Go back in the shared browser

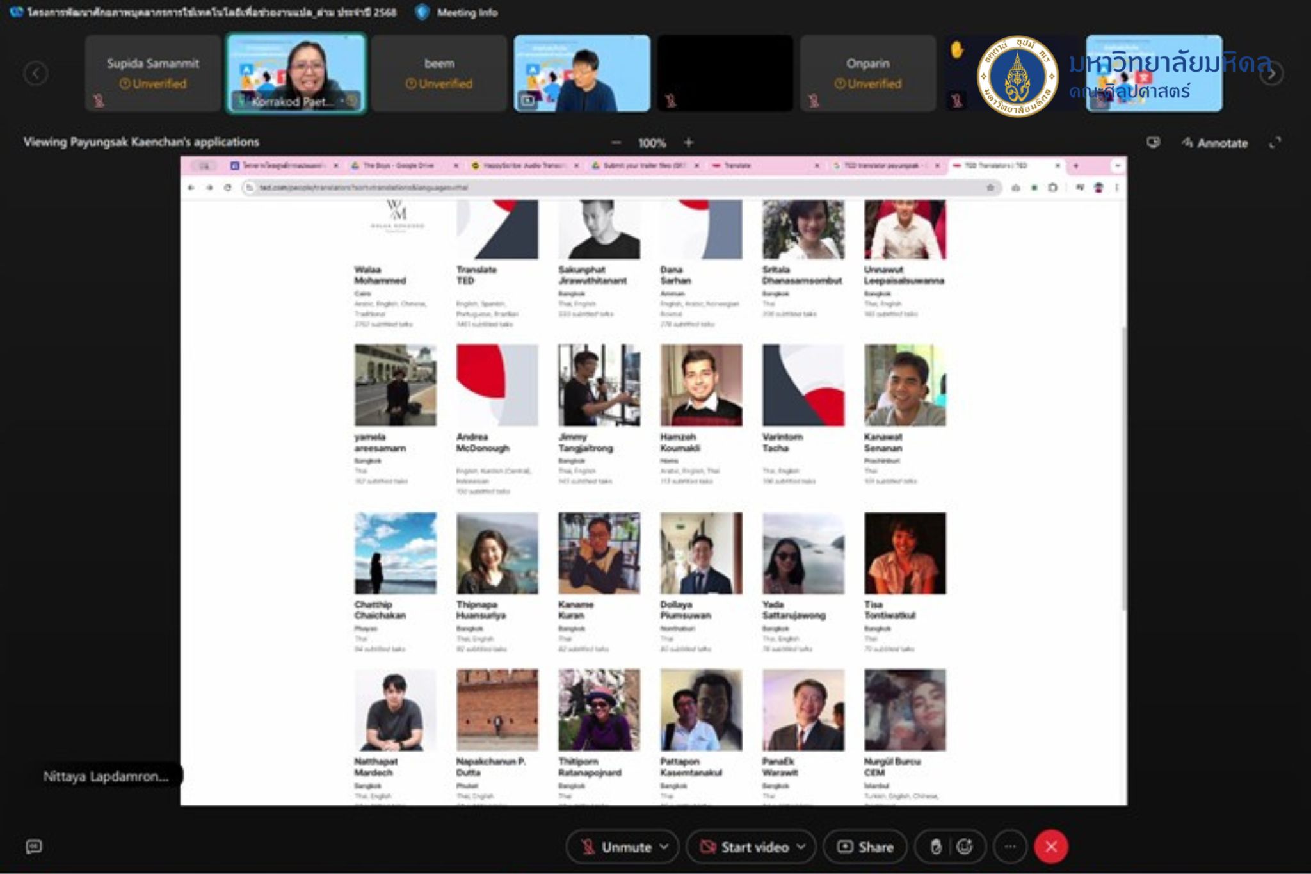pyautogui.click(x=191, y=188)
